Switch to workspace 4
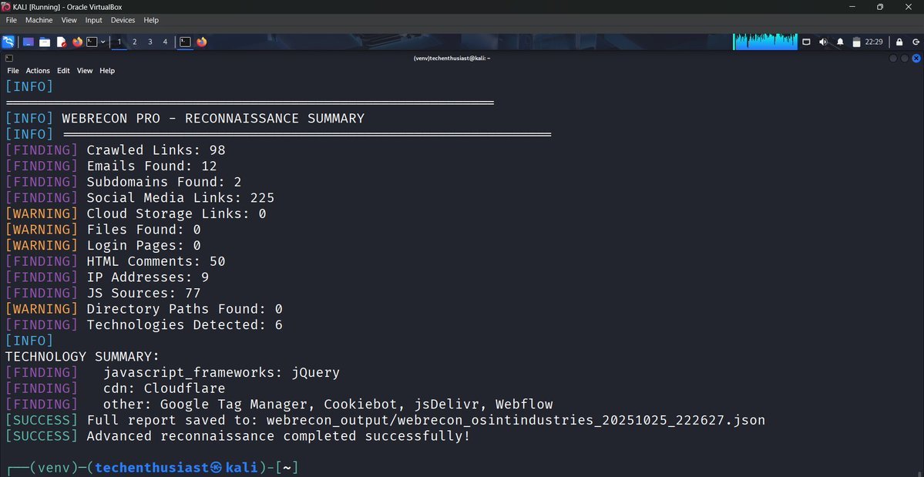924x477 pixels. coord(165,42)
